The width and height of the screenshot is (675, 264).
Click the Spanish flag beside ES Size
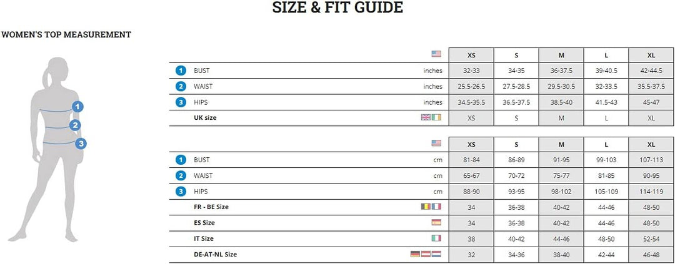click(436, 222)
